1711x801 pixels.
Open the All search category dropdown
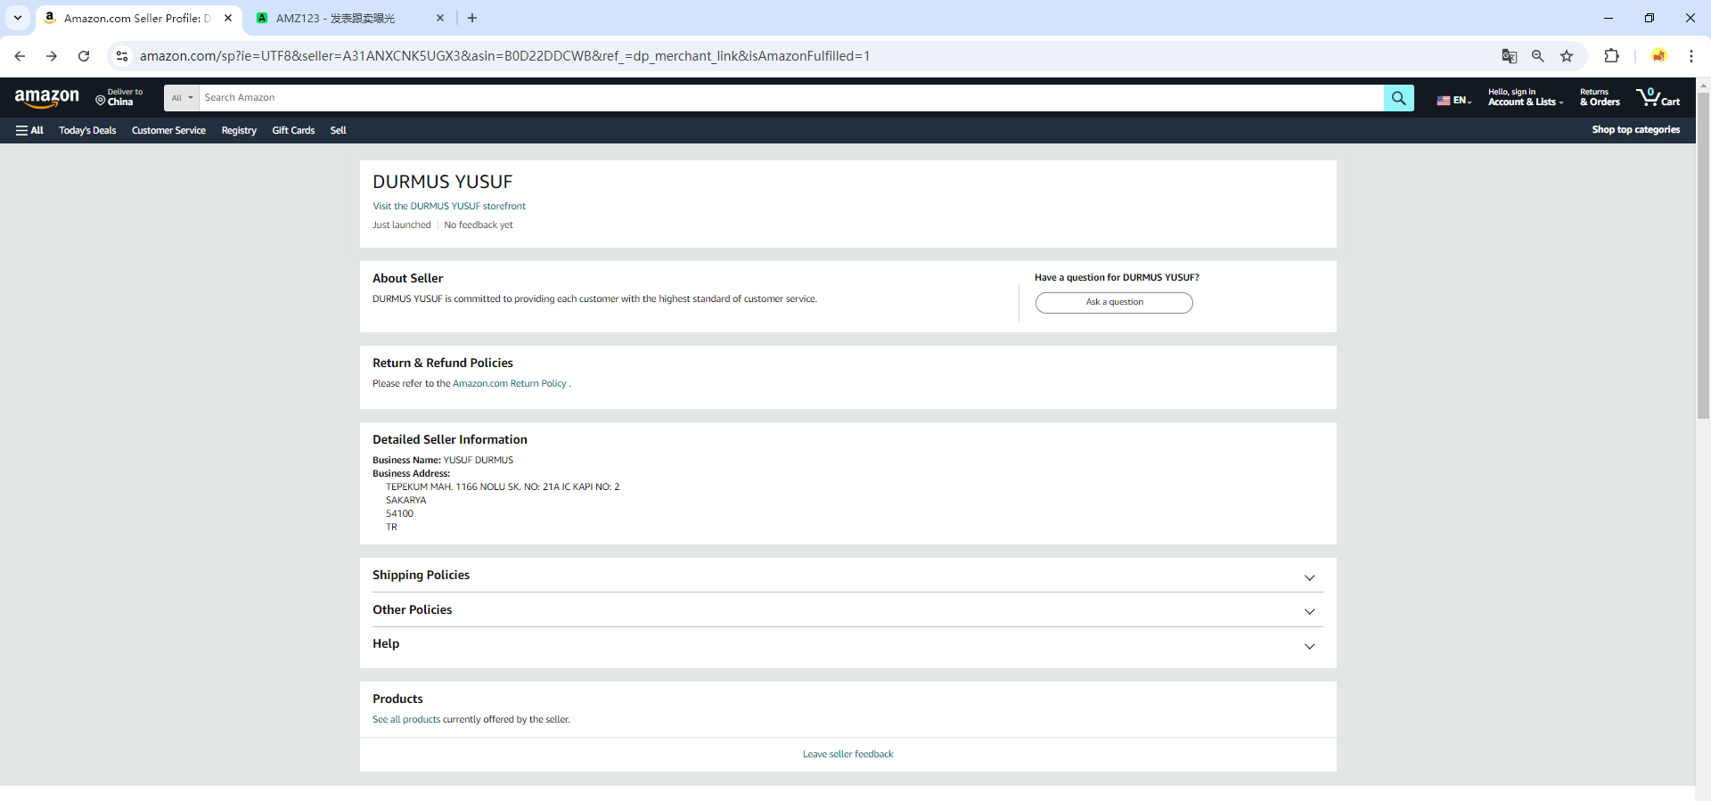coord(182,98)
